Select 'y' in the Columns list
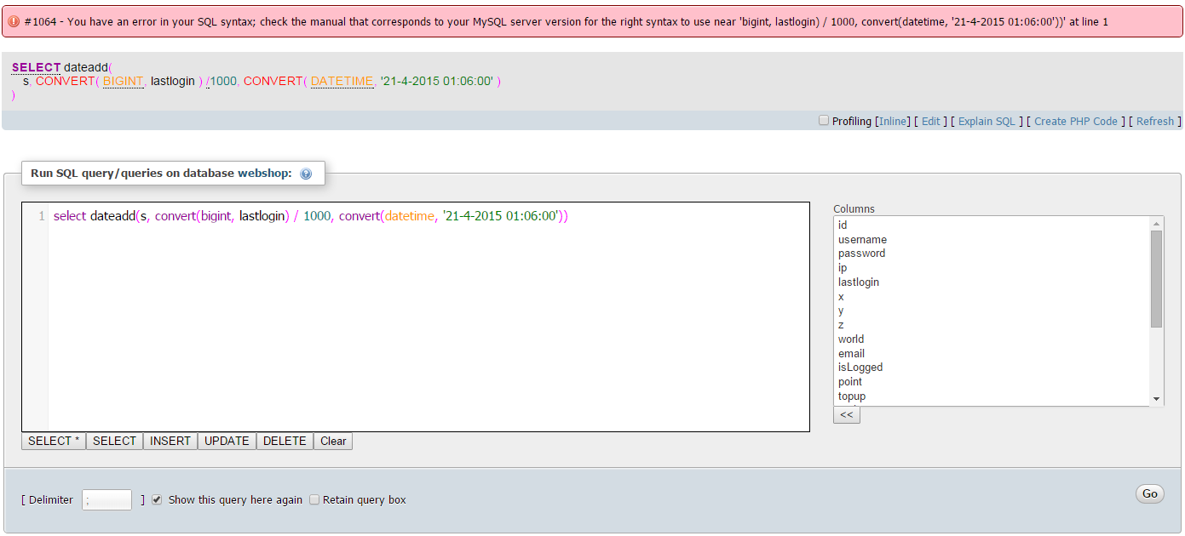Screen dimensions: 1185x536 pyautogui.click(x=992, y=311)
